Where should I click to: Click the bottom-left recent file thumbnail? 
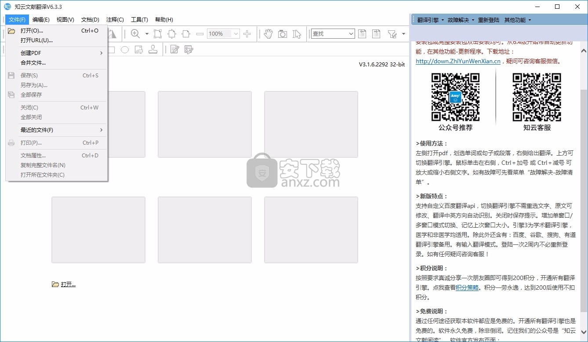click(x=98, y=230)
